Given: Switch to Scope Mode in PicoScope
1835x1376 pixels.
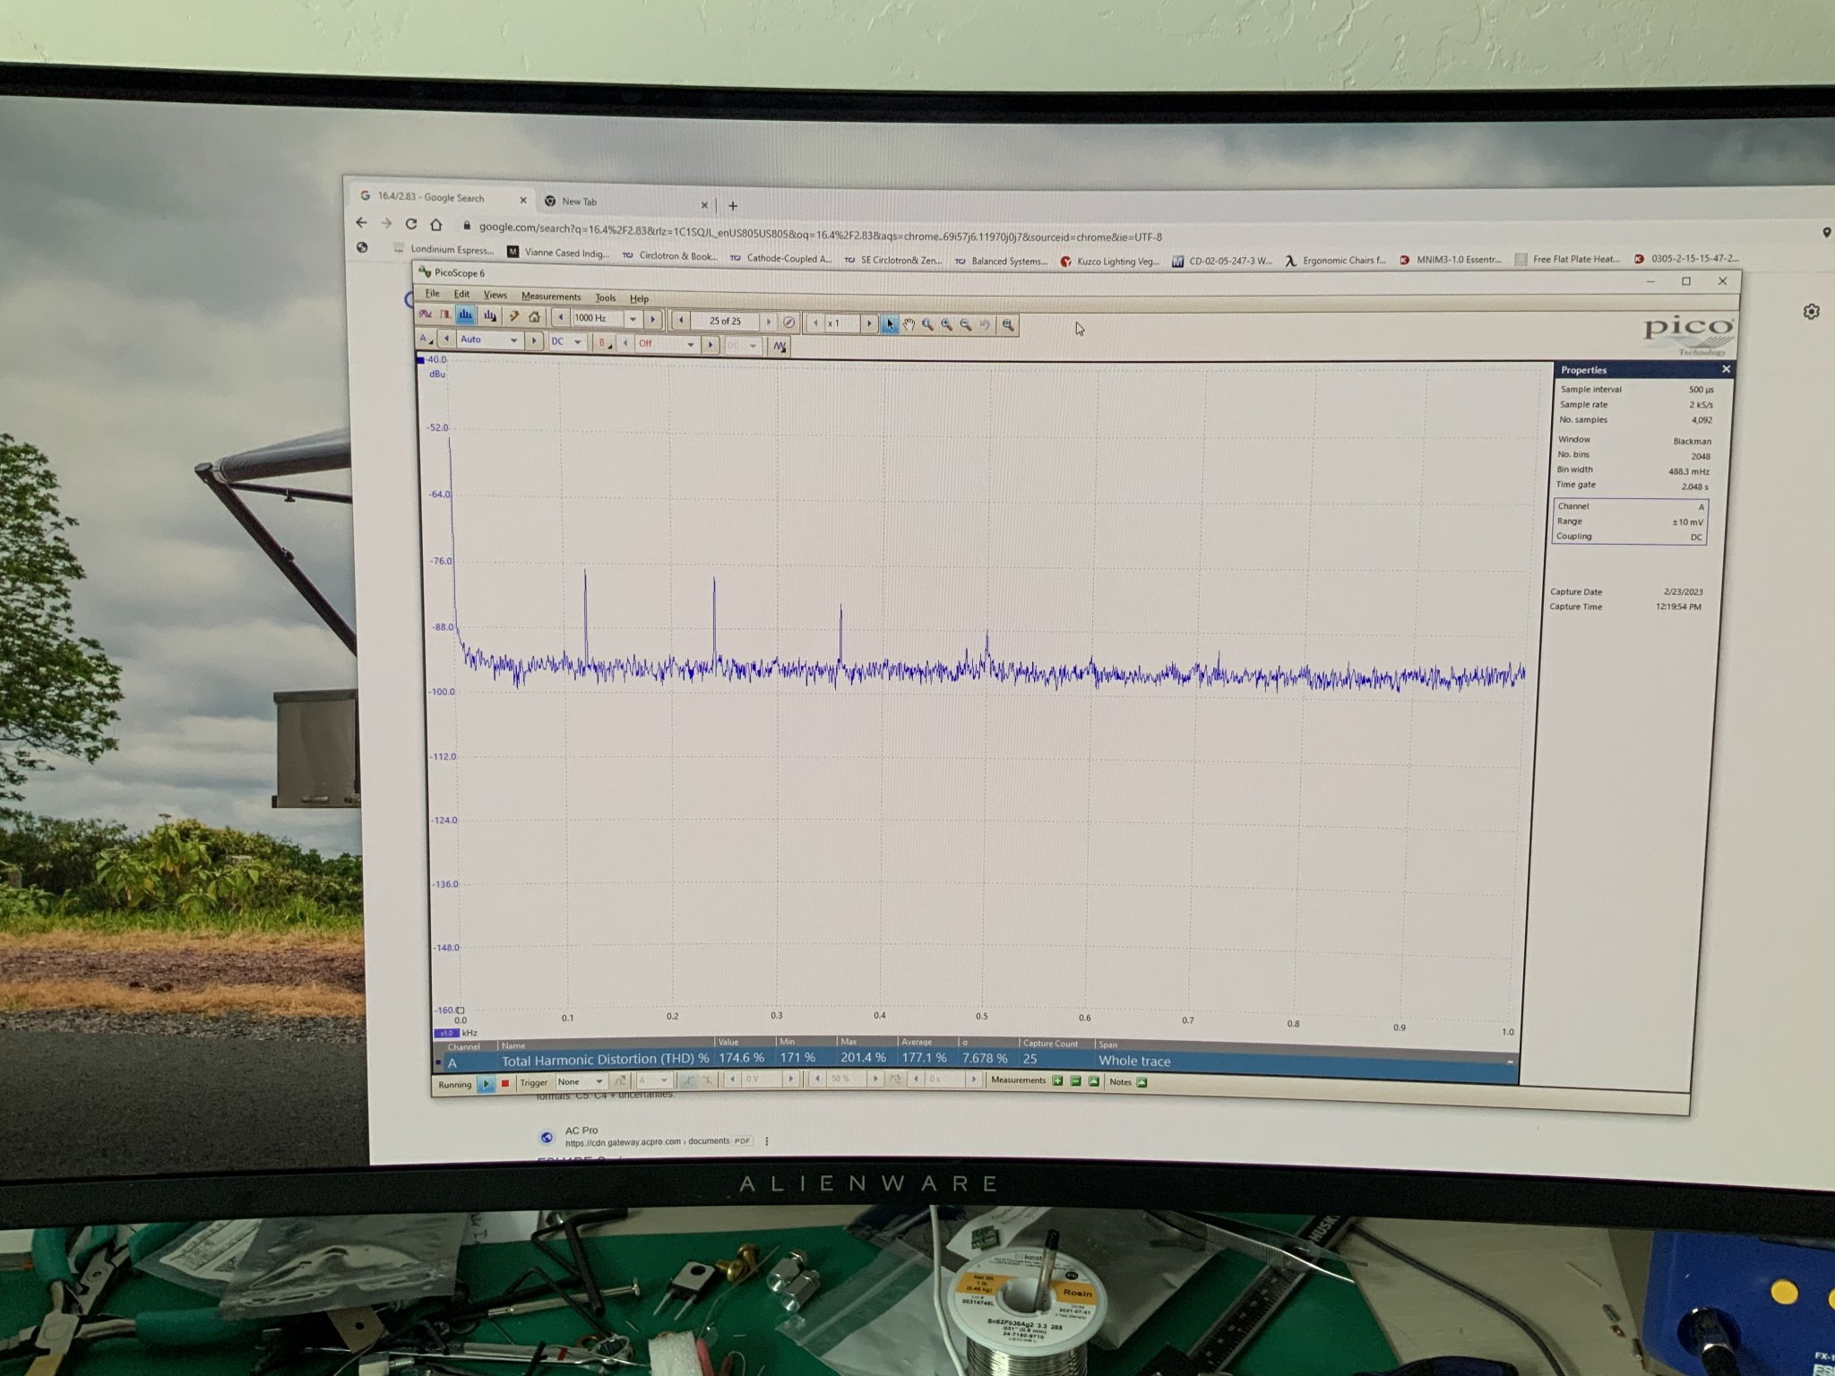Looking at the screenshot, I should pos(425,314).
